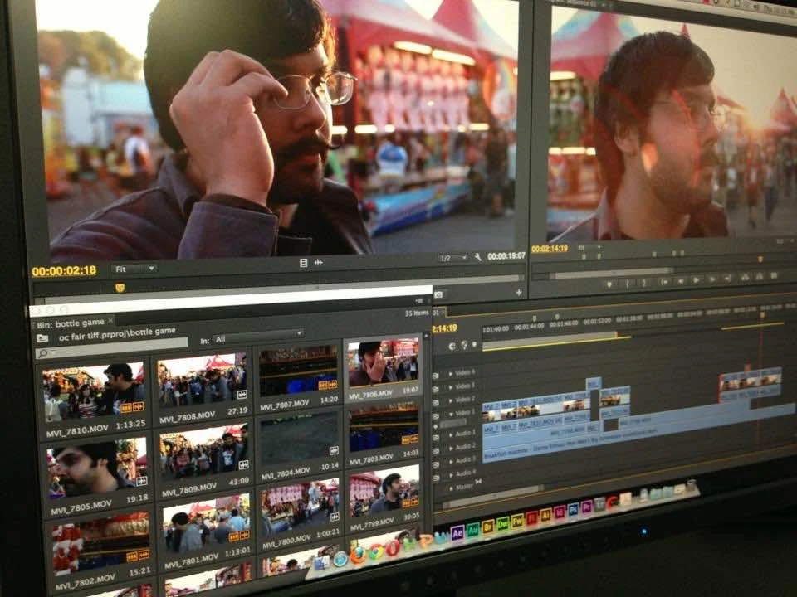
Task: Open the In: All search scope dropdown
Action: [257, 337]
